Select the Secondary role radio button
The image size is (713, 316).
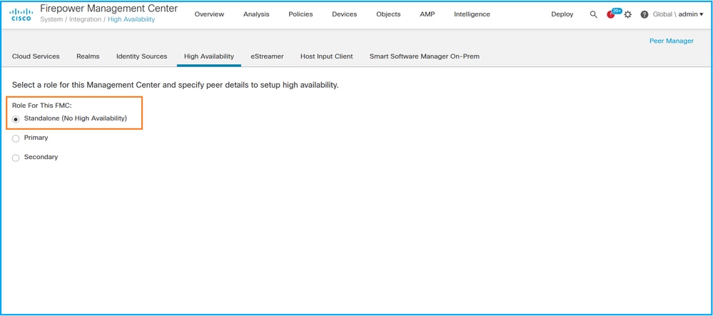click(x=16, y=158)
